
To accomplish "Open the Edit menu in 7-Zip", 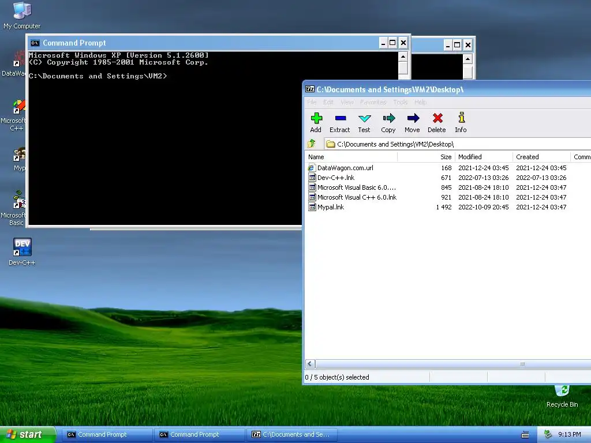I will click(x=328, y=102).
